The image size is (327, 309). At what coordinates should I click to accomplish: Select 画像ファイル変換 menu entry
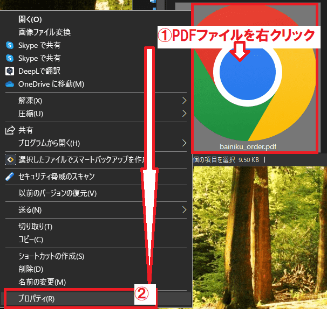click(x=44, y=32)
